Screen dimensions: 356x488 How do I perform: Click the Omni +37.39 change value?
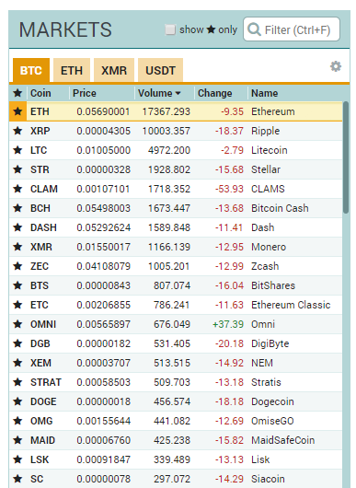tap(228, 324)
